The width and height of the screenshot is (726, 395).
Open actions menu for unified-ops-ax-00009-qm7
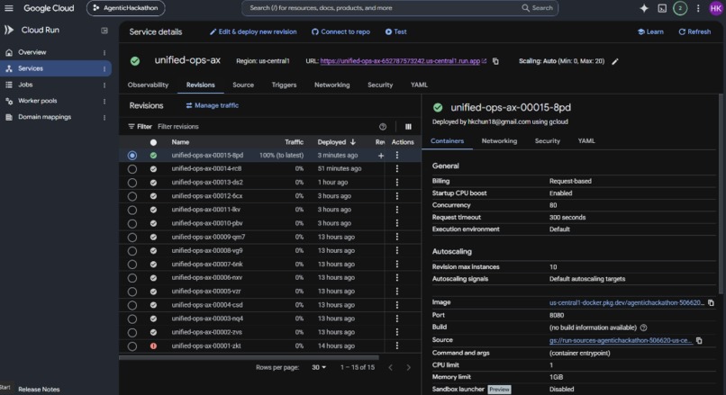point(397,237)
